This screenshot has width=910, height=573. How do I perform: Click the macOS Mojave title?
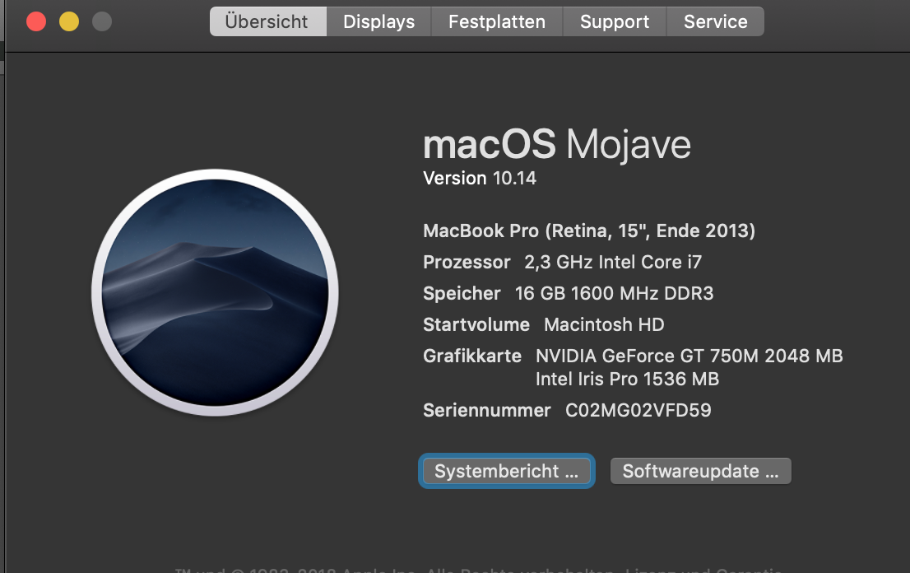tap(557, 145)
